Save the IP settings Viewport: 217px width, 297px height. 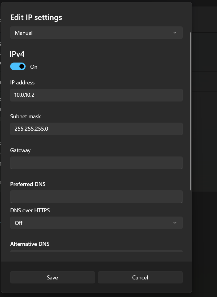(x=52, y=277)
